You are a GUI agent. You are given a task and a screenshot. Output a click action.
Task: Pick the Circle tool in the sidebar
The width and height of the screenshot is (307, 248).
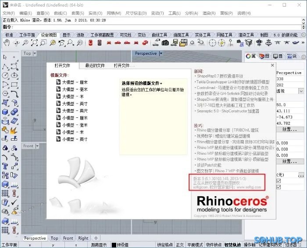[x=5, y=75]
